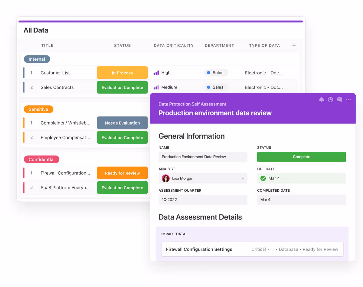This screenshot has height=287, width=363.
Task: Open the clock history icon
Action: point(330,100)
